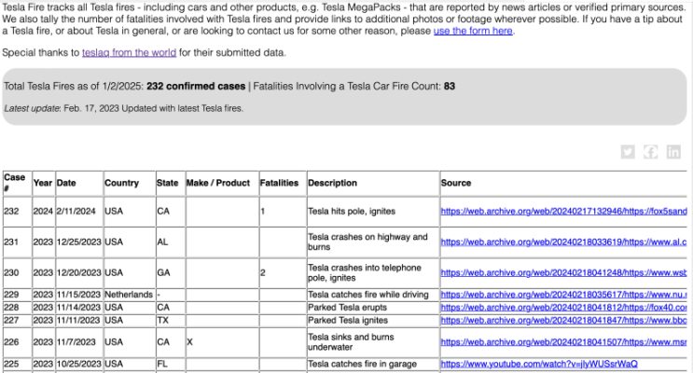The width and height of the screenshot is (693, 373).
Task: Select 'Tesla crashes into telephone pole' description
Action: (364, 272)
